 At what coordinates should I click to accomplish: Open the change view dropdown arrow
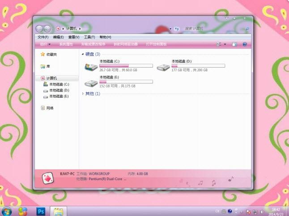click(x=225, y=44)
